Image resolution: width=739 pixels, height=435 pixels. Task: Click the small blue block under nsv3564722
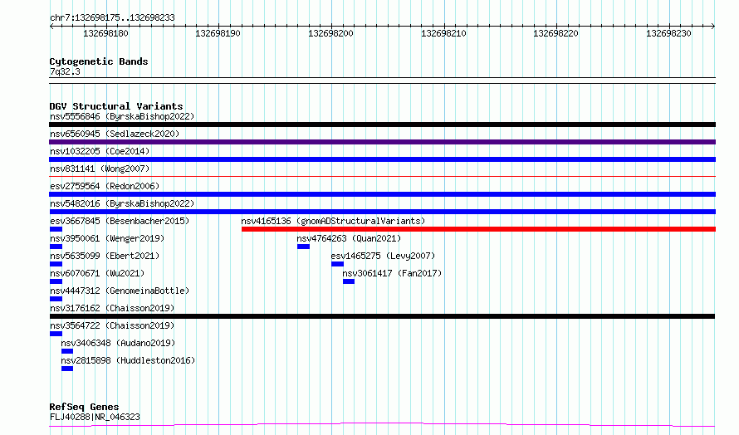click(x=56, y=334)
